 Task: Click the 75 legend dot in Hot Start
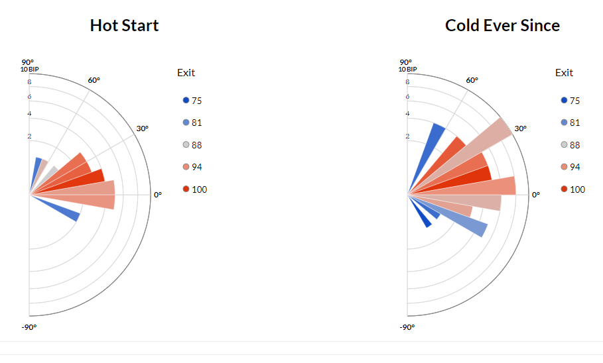coord(186,101)
